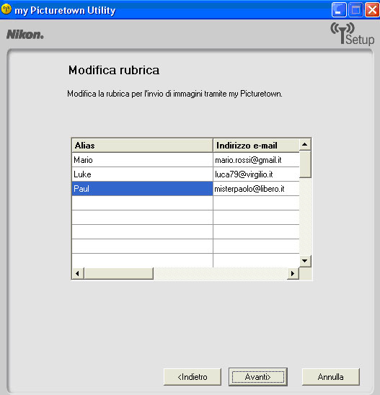
Task: Click the vertical scrollbar up arrow
Action: pyautogui.click(x=305, y=145)
